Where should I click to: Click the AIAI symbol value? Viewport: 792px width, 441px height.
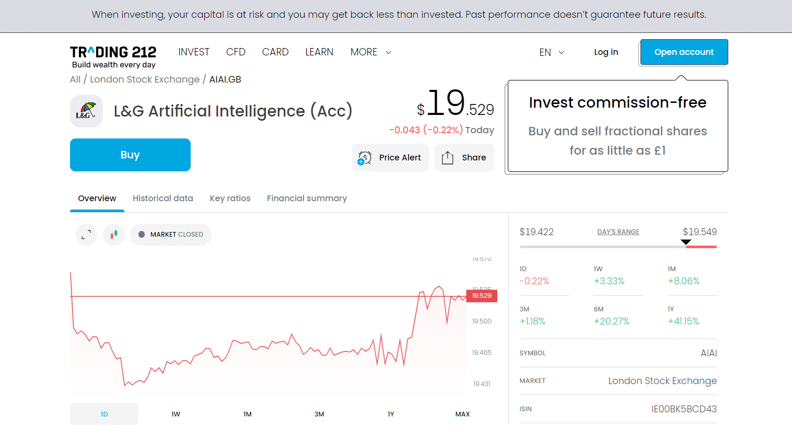tap(708, 353)
